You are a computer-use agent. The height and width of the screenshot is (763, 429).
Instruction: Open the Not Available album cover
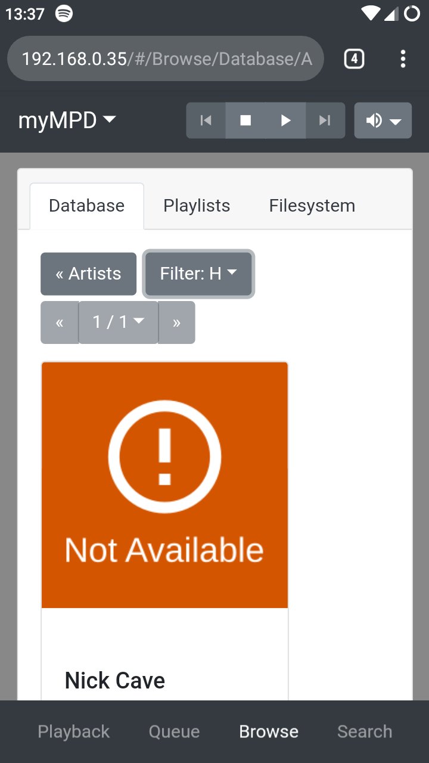pos(164,485)
